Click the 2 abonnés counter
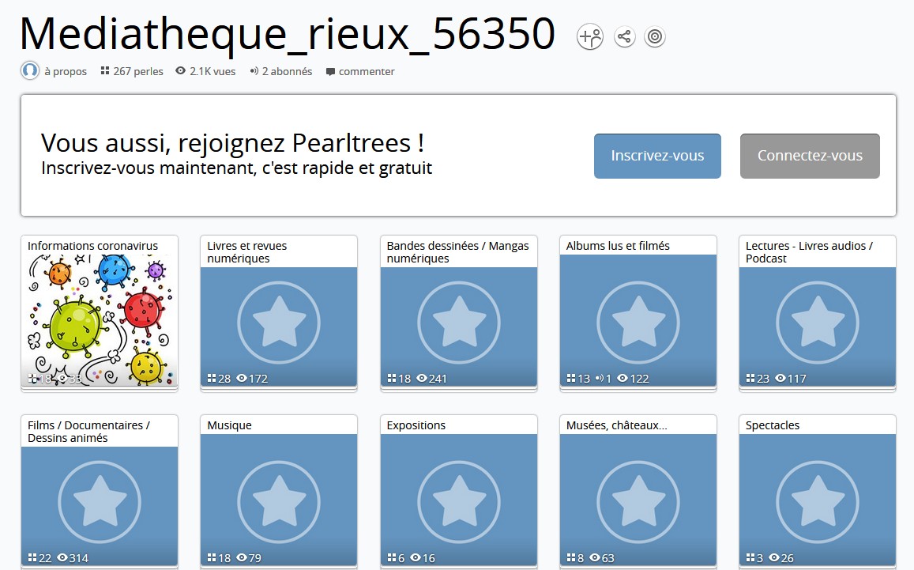 [281, 71]
